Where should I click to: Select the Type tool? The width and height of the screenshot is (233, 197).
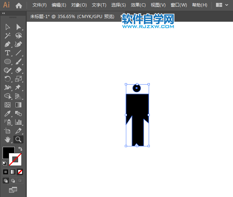[x=8, y=53]
